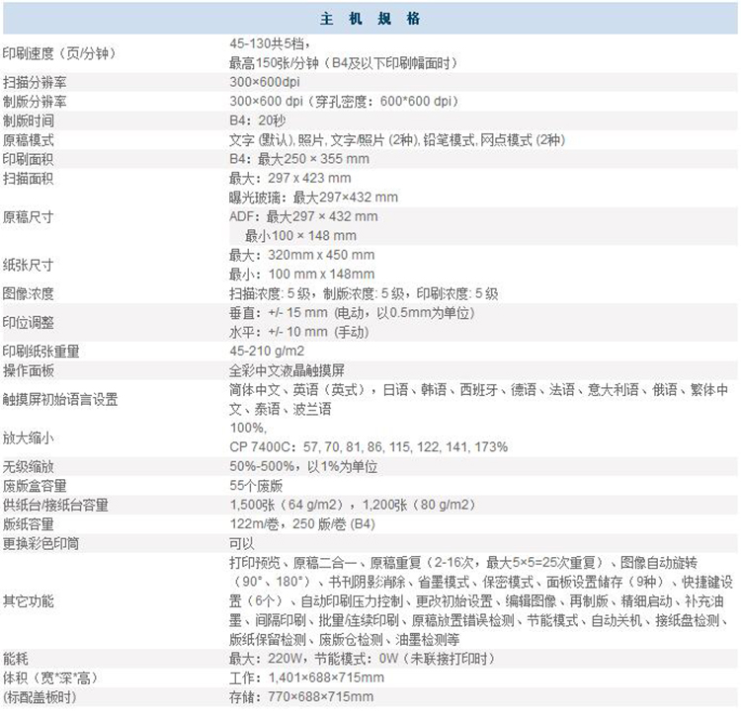Image resolution: width=741 pixels, height=713 pixels.
Task: Click the 图像浓度 row label
Action: (x=28, y=293)
